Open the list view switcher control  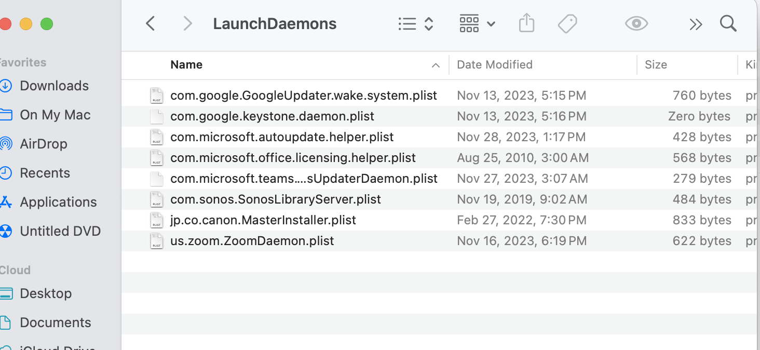(x=415, y=23)
